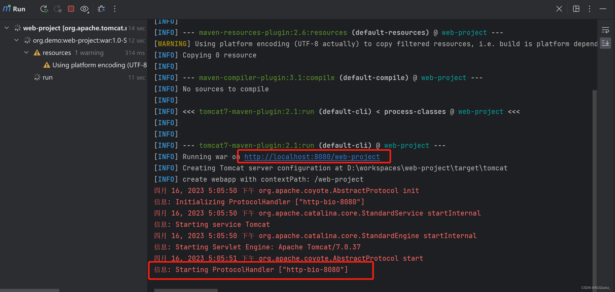
Task: Click the Rerun Failed Tests icon
Action: 58,9
